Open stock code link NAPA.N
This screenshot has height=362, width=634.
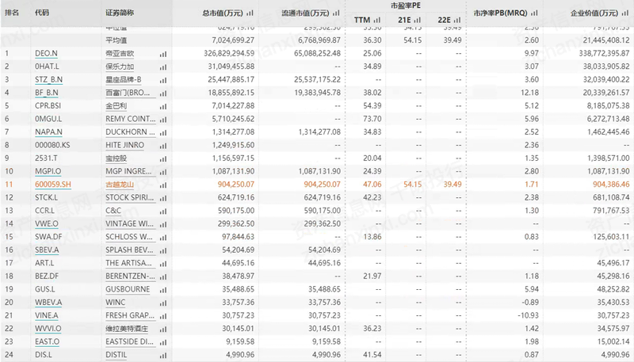[48, 131]
